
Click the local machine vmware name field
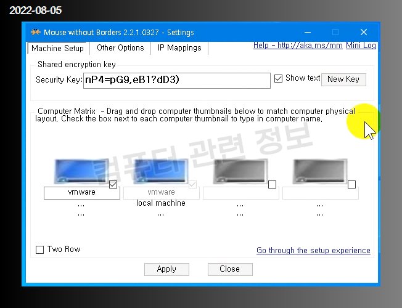pyautogui.click(x=162, y=193)
